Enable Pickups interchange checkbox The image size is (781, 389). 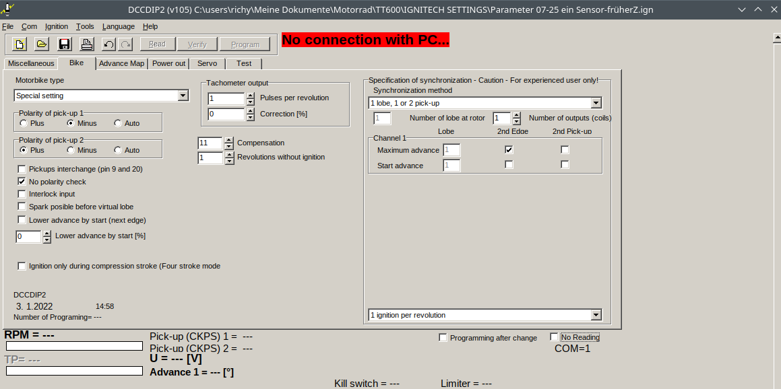(x=22, y=169)
